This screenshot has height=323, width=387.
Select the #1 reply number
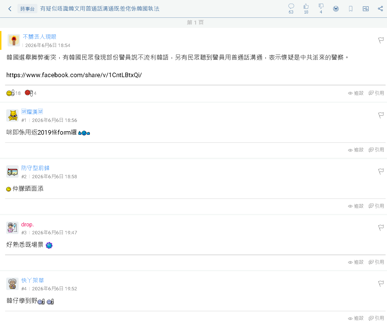24,120
